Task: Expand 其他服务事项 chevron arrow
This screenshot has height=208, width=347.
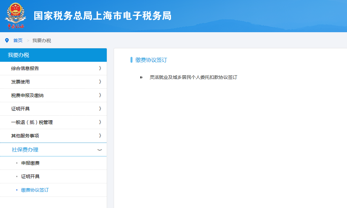Action: click(100, 136)
